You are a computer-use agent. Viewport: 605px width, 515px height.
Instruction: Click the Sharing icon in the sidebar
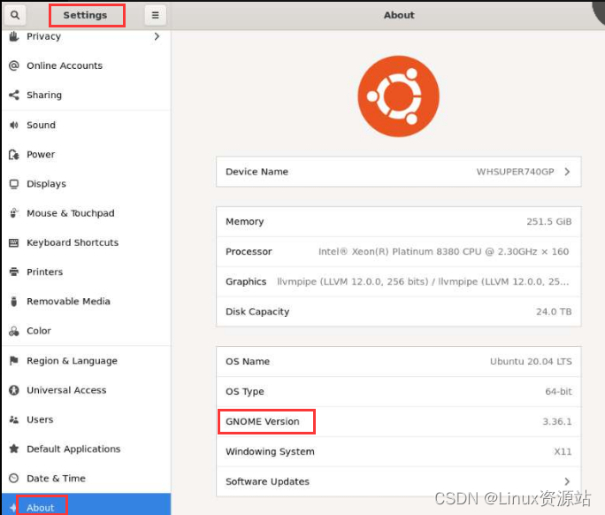click(x=14, y=95)
